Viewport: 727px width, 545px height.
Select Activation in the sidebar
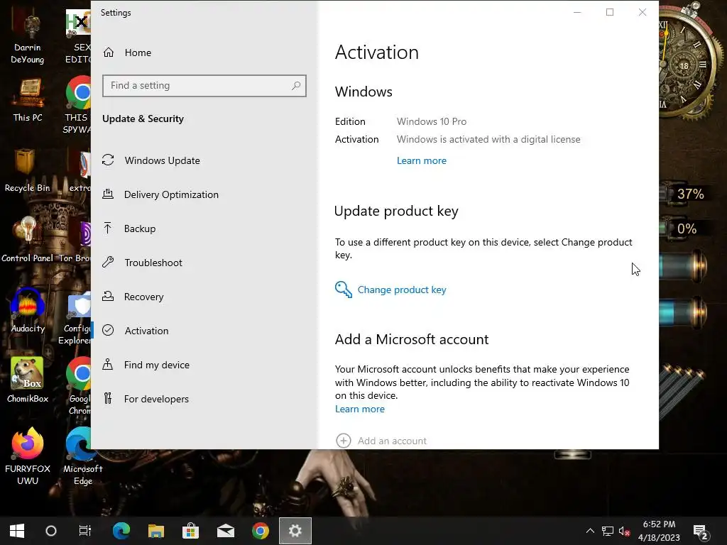click(x=146, y=331)
